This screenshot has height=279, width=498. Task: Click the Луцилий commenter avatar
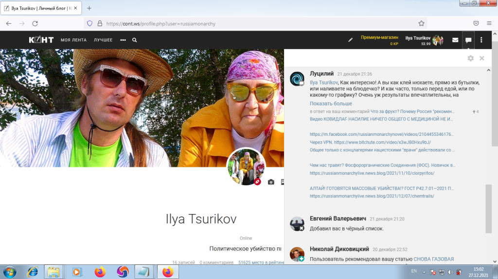click(297, 79)
